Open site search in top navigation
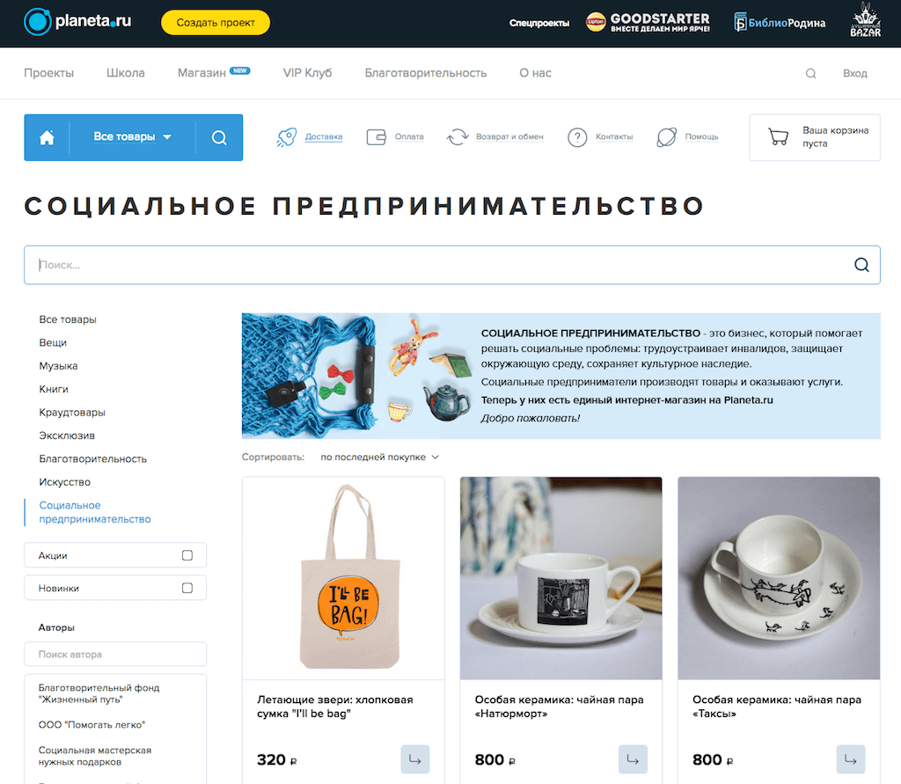Screen dimensions: 901x784 click(810, 74)
